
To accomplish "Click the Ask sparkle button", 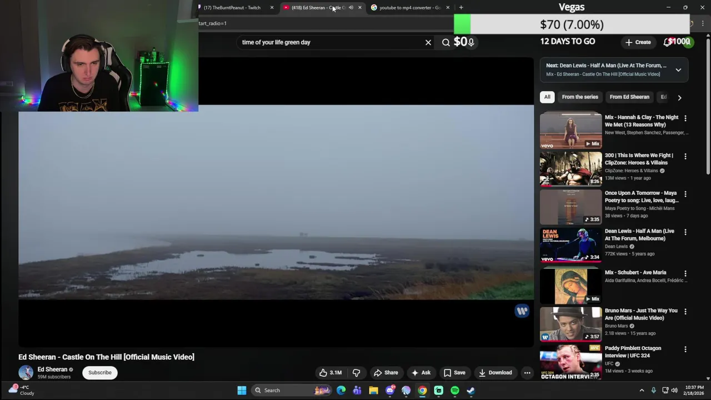I will [x=420, y=373].
